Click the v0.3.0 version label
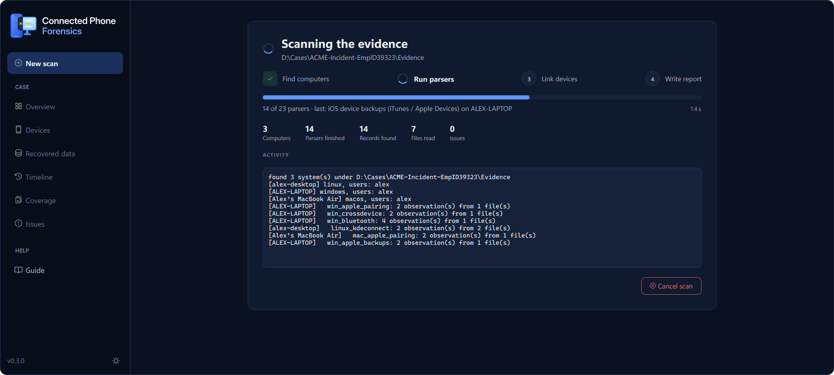 click(x=16, y=360)
